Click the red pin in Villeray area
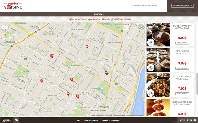 click(52, 56)
